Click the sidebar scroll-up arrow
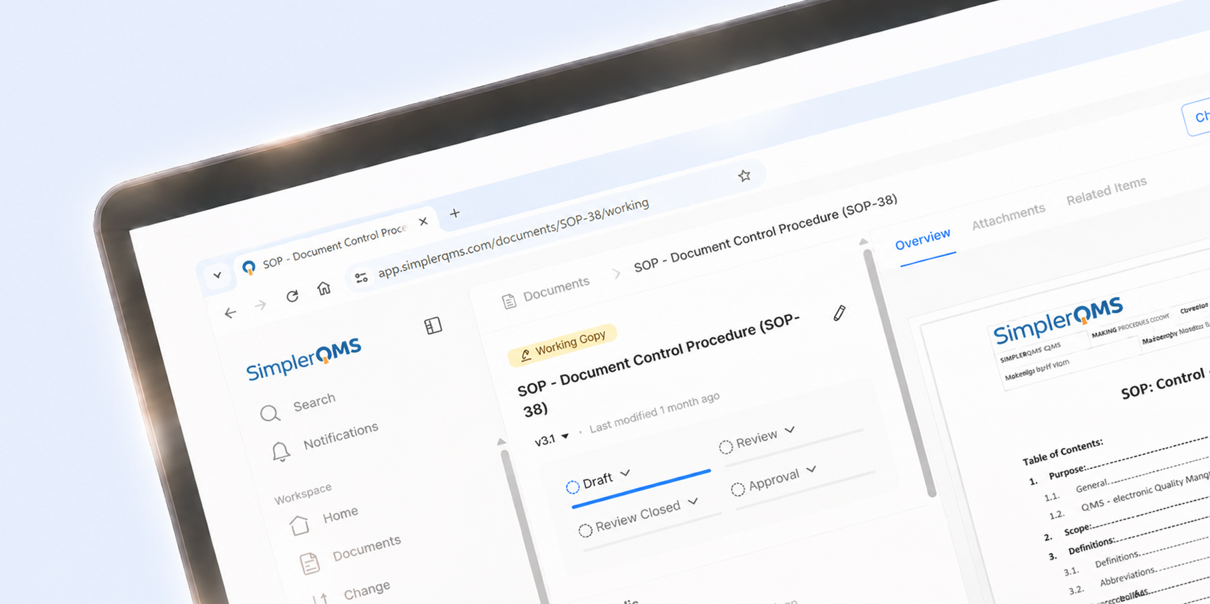 501,442
